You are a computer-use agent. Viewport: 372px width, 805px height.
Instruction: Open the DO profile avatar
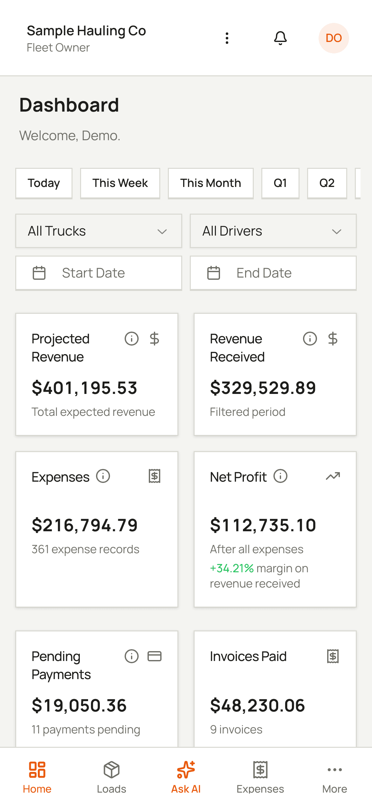coord(334,38)
